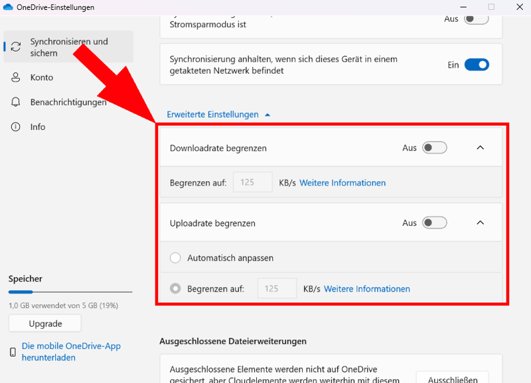Click the upload limit KB/s input field

277,288
